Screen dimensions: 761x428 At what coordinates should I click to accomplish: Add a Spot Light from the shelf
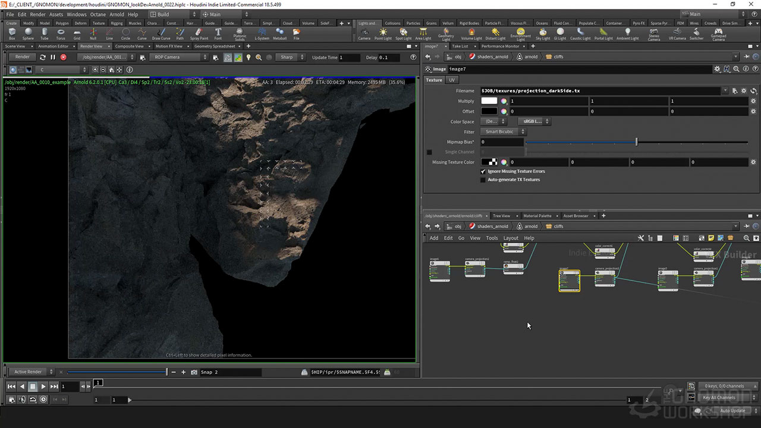403,34
